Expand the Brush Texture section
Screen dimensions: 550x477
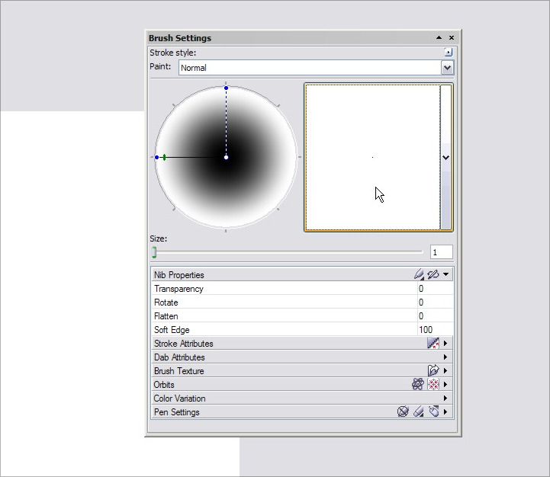tap(445, 370)
